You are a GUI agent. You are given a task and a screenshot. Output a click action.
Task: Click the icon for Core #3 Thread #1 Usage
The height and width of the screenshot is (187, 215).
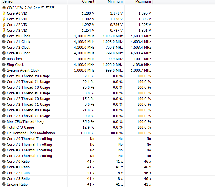4,116
